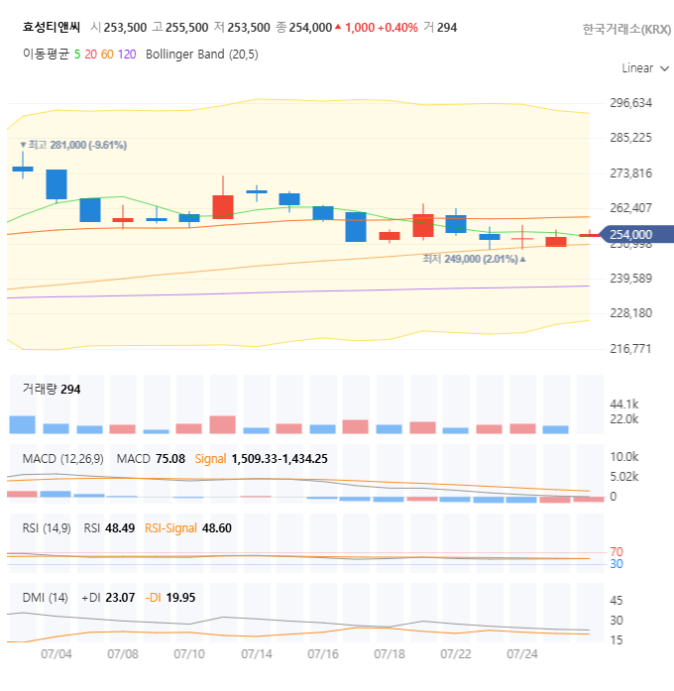Click the volume bar above 07/04

(56, 429)
